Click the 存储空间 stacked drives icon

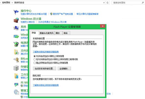pos(16,68)
